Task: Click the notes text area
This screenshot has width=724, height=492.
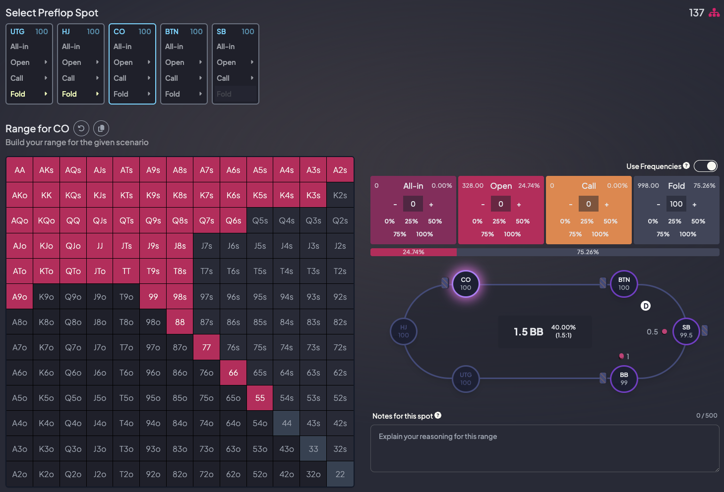Action: [x=545, y=448]
